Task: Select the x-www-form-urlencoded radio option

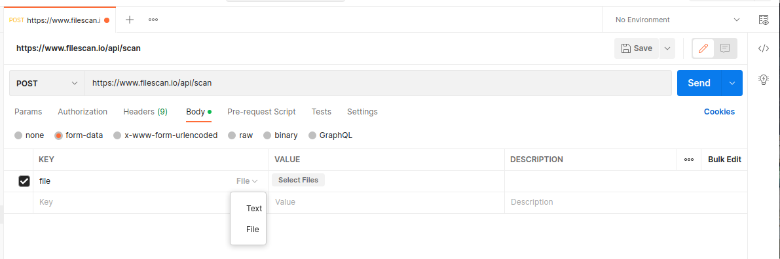Action: click(117, 135)
